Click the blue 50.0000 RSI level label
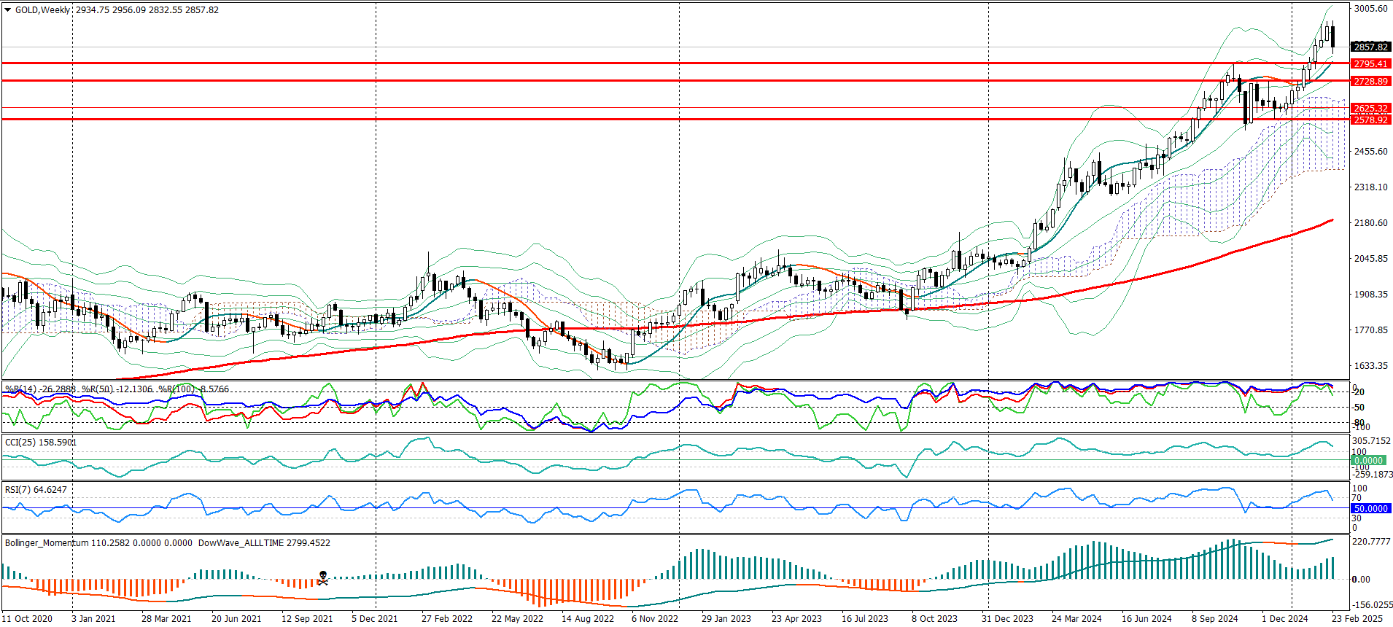1393x627 pixels. [x=1370, y=509]
